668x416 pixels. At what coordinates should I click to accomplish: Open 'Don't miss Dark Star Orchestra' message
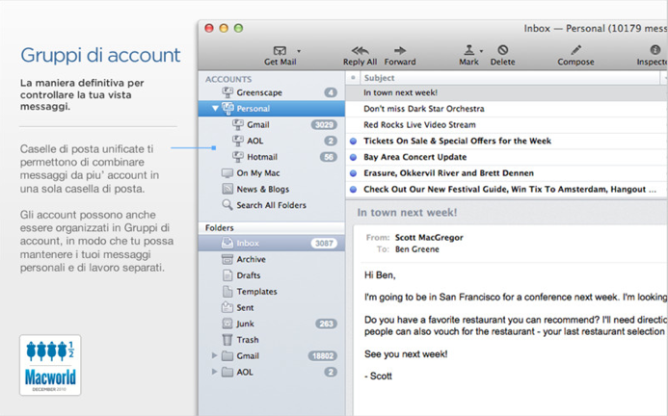pos(506,109)
